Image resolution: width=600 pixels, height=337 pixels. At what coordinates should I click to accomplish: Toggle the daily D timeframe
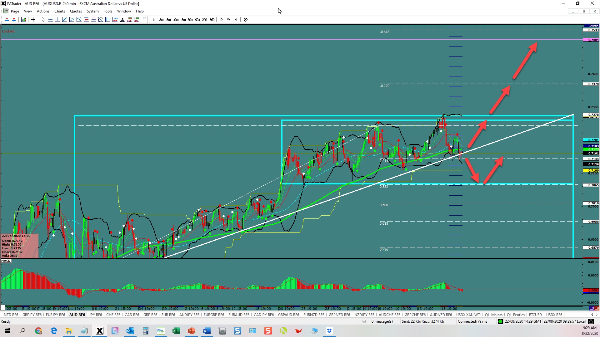point(222,20)
